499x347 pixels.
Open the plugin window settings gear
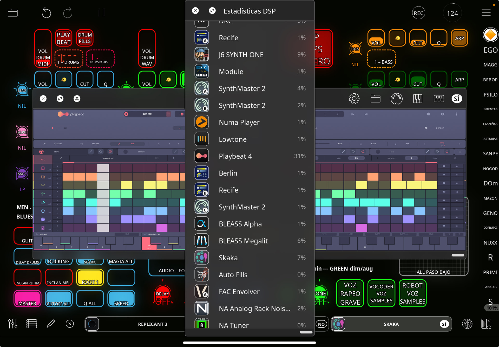[x=354, y=99]
